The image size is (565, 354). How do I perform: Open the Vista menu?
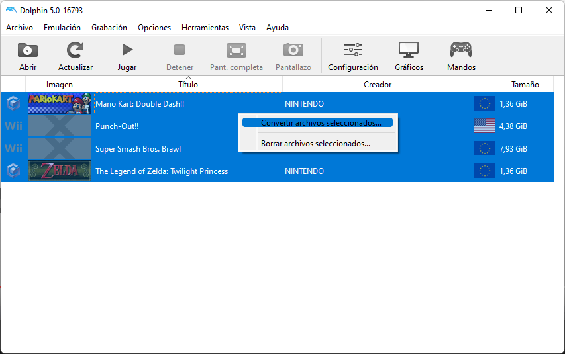(x=247, y=28)
